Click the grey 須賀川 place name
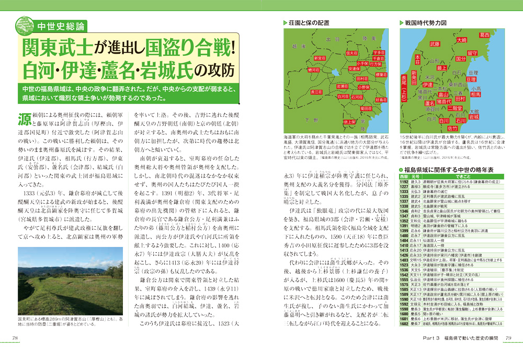The image size is (523, 350). click(x=433, y=109)
